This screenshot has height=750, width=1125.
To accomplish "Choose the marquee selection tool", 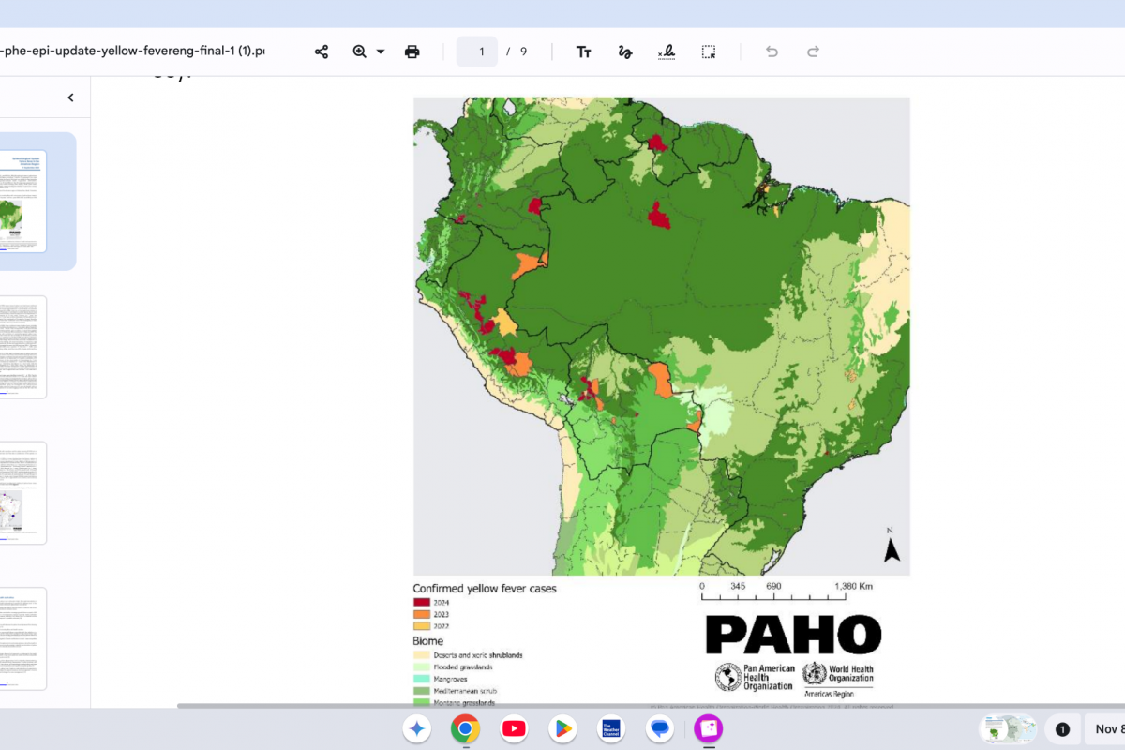I will pyautogui.click(x=709, y=52).
